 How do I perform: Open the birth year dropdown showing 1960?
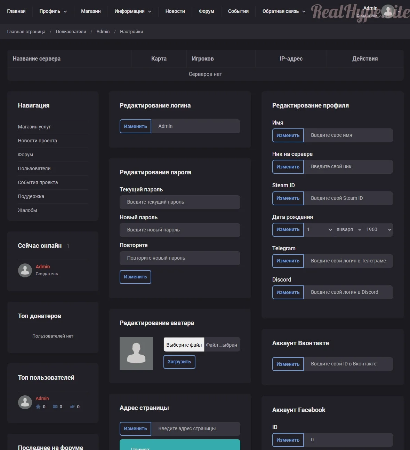(378, 230)
